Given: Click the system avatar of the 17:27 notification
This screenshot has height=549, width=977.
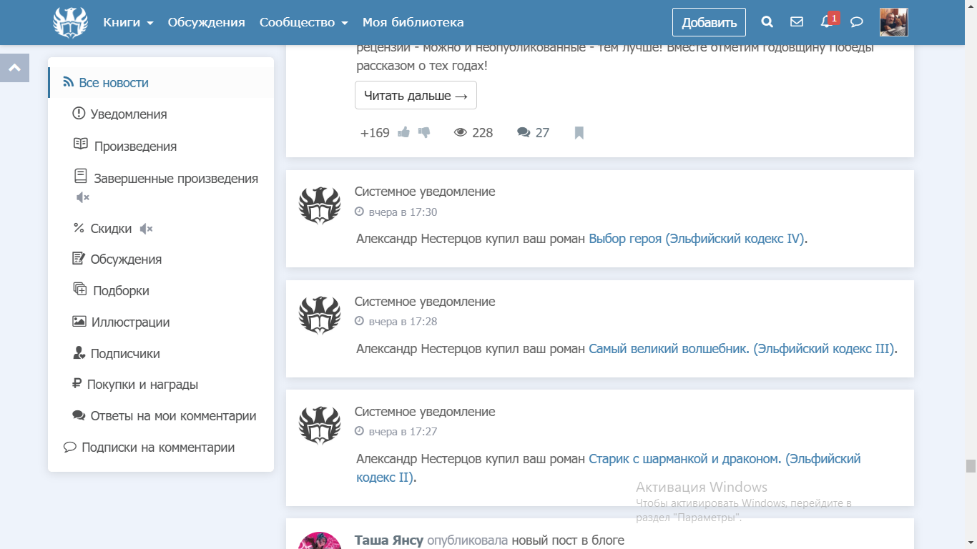Looking at the screenshot, I should tap(320, 426).
